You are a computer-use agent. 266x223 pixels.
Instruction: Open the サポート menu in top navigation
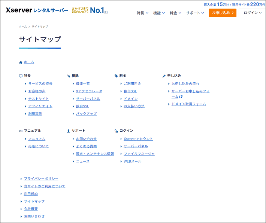click(x=195, y=13)
